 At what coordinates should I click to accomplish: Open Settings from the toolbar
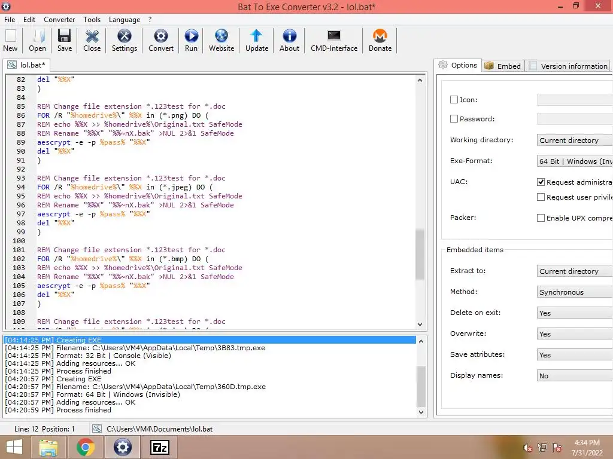[x=125, y=40]
